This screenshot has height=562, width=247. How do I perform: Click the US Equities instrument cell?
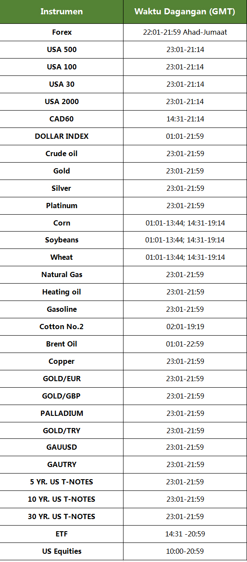pos(62,551)
